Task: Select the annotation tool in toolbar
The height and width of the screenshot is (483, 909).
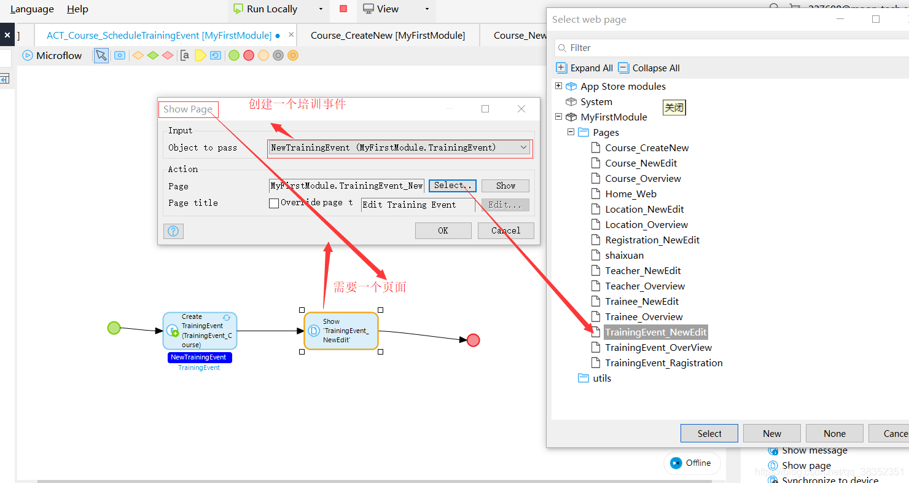Action: click(x=185, y=55)
